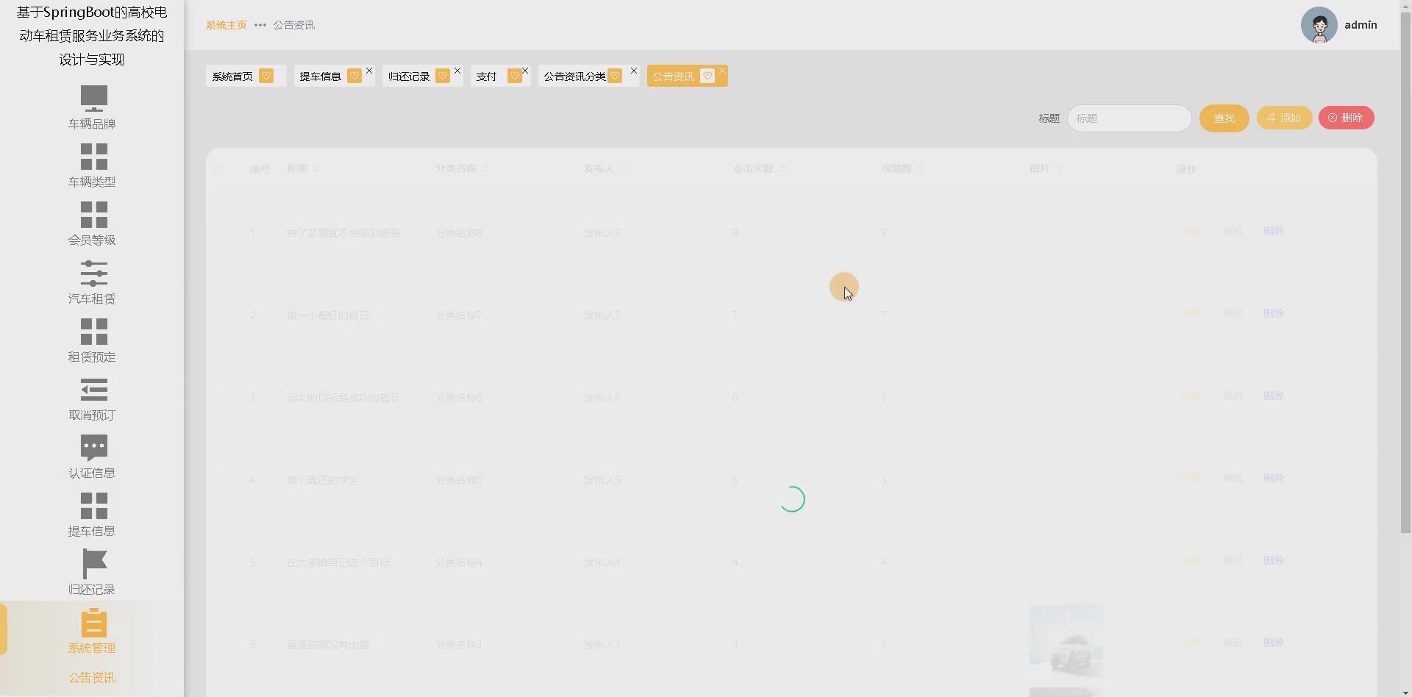The width and height of the screenshot is (1412, 697).
Task: Open the 会员等级 sidebar icon
Action: [x=93, y=215]
